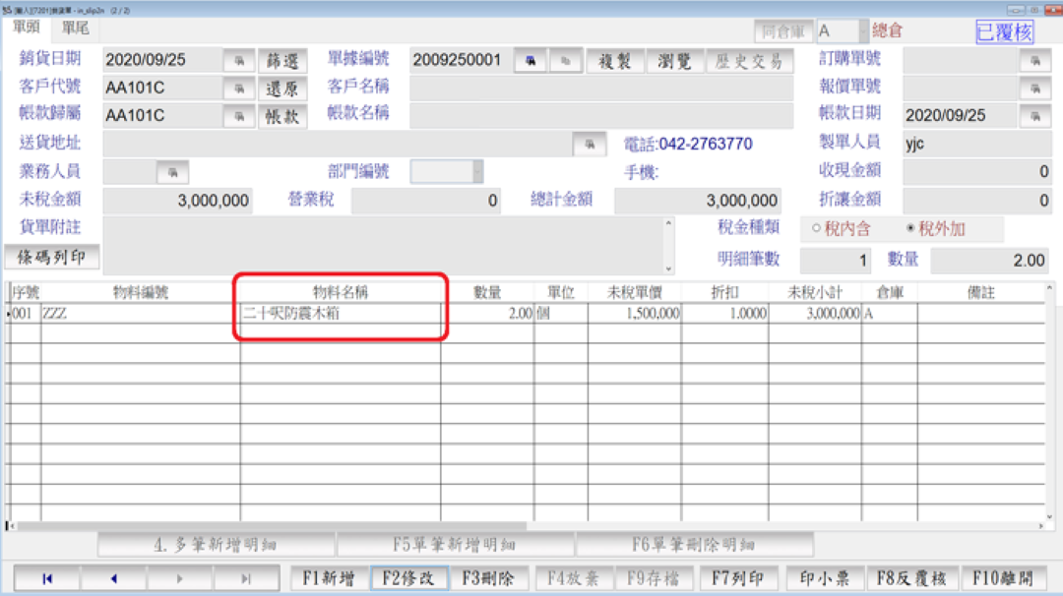
Task: Click lookup icon beside 帳款歸屬 field
Action: (x=237, y=116)
